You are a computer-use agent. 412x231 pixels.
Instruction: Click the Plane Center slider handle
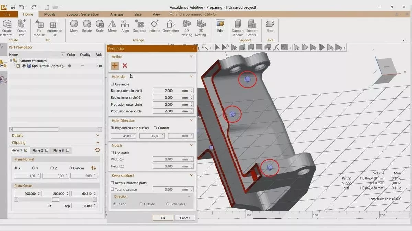point(55,199)
